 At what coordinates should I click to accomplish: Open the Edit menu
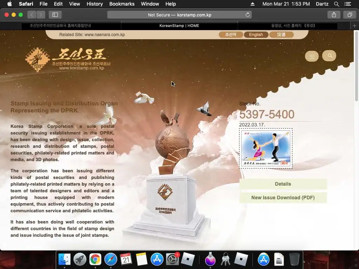coord(58,4)
